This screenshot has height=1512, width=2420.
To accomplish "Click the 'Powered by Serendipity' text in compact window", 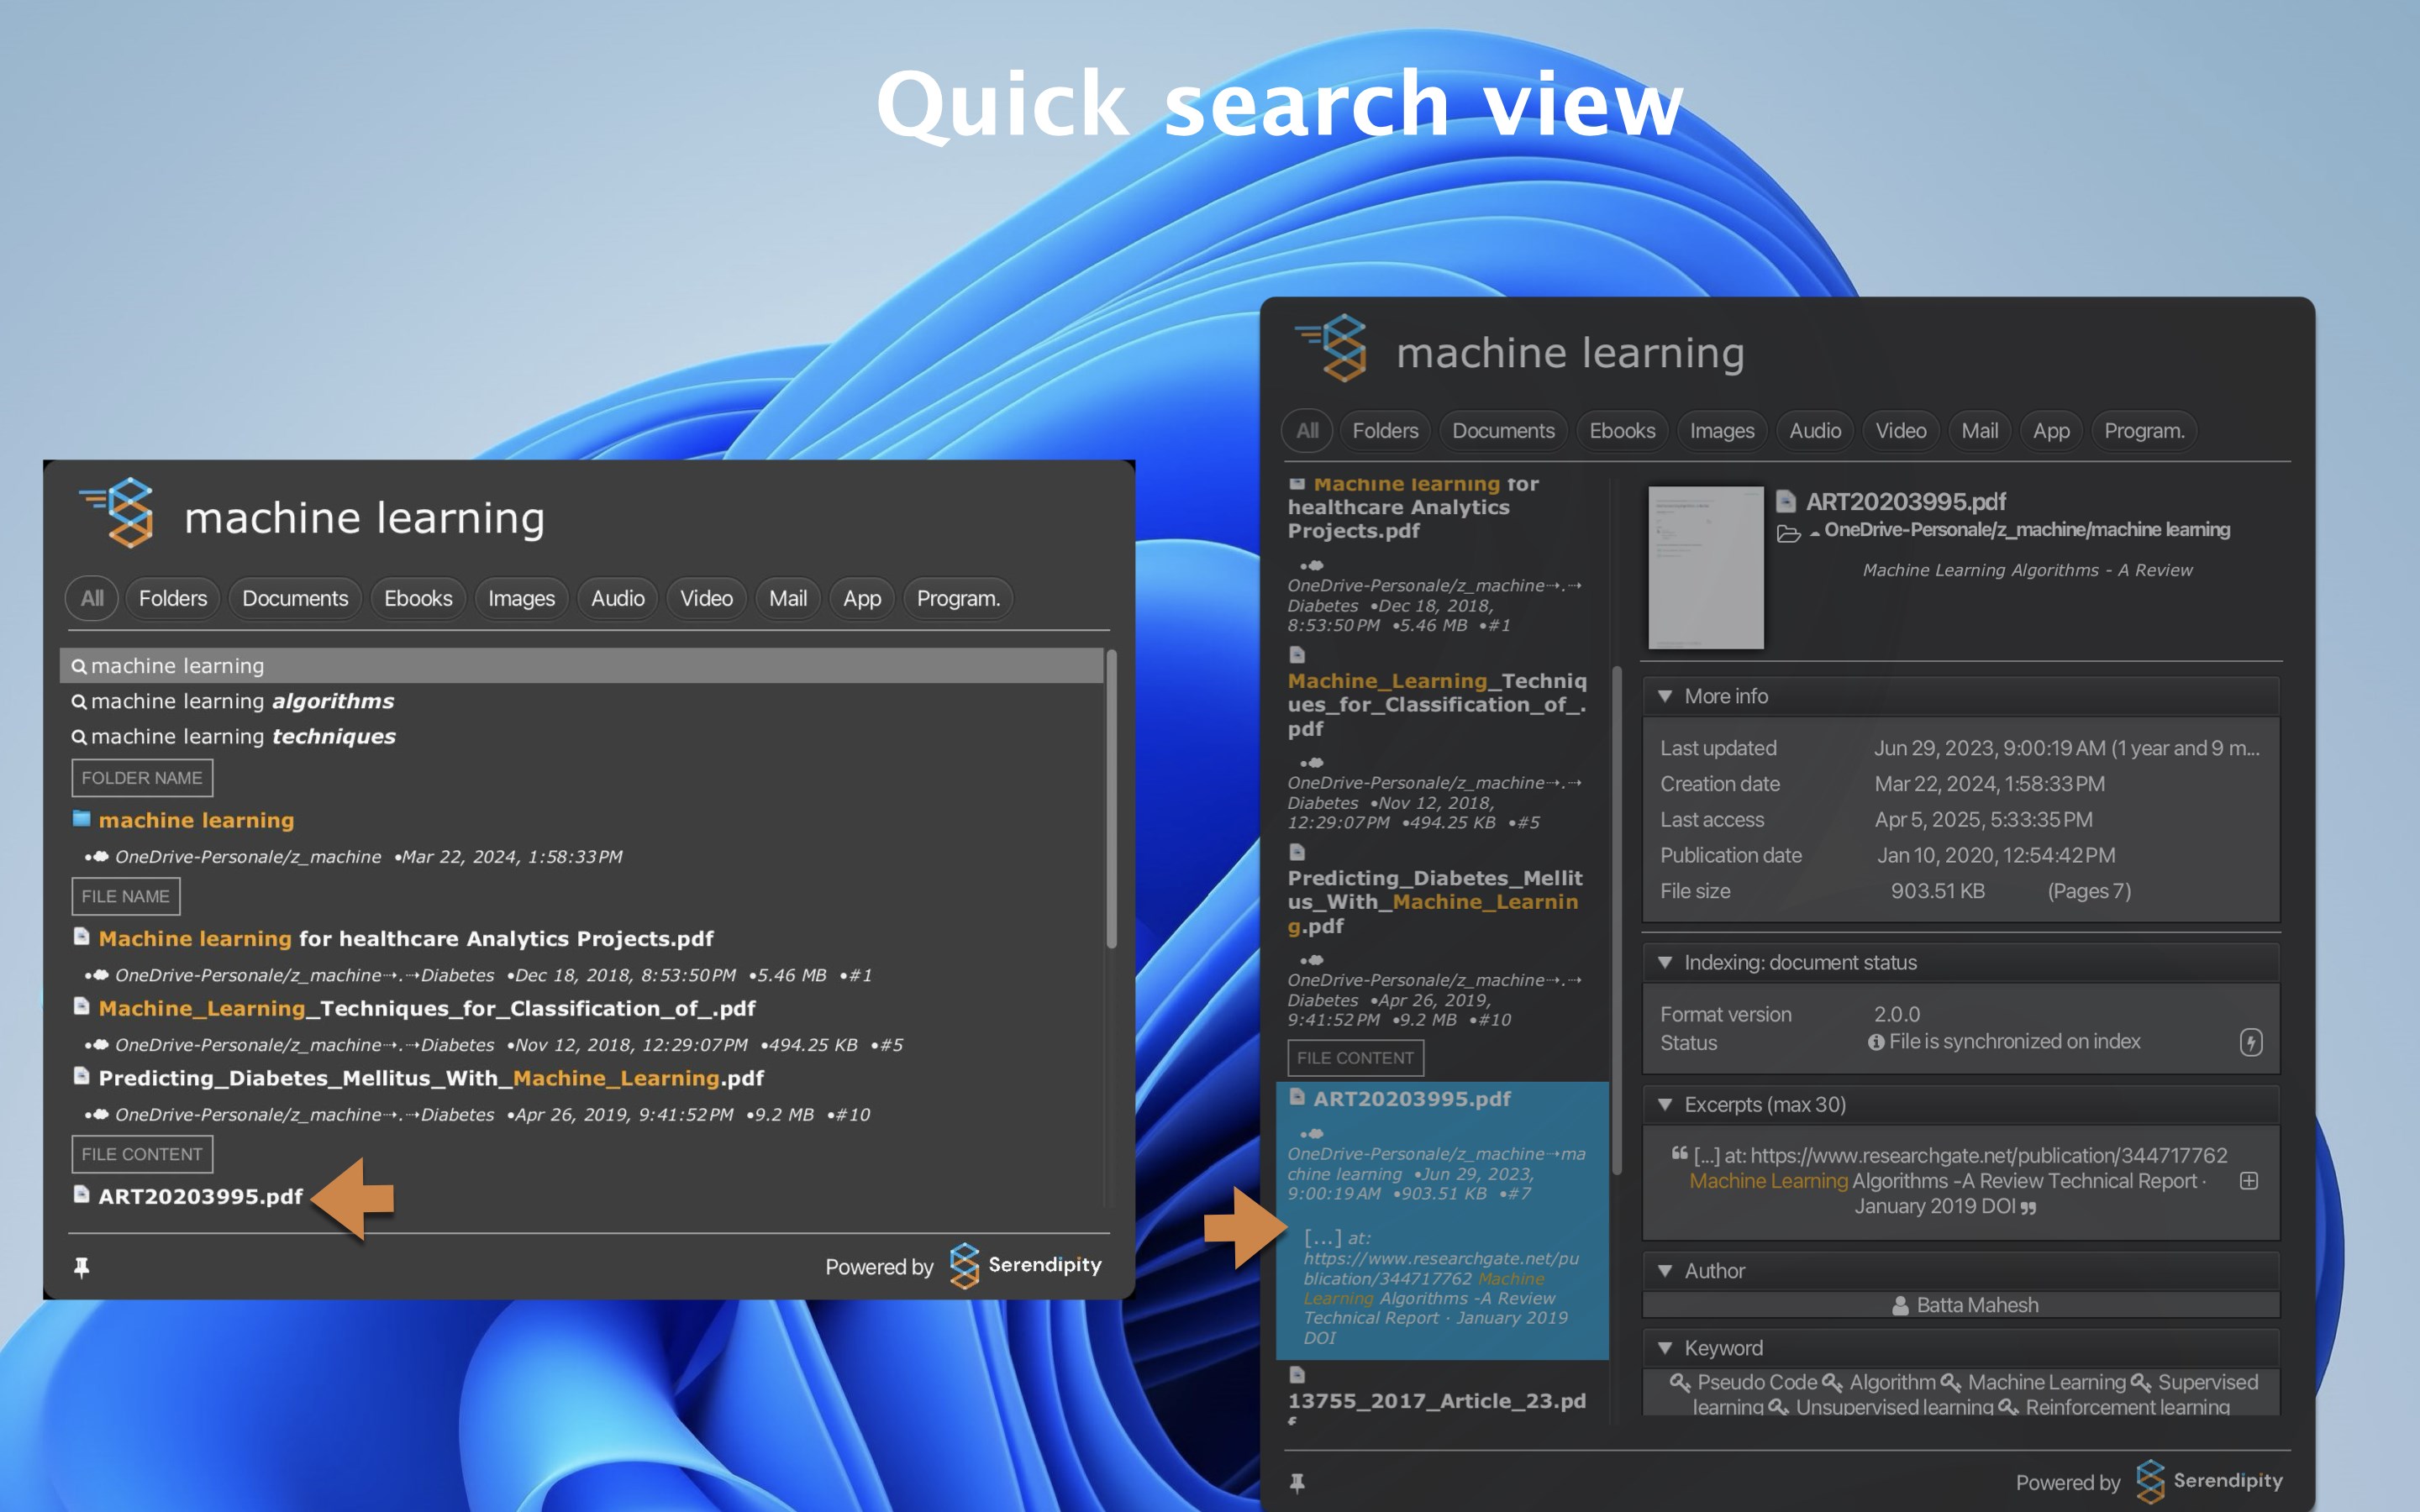I will coord(963,1266).
